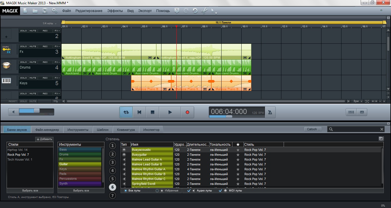
Task: Uncheck the Аудио лупы checkbox
Action: pos(189,191)
